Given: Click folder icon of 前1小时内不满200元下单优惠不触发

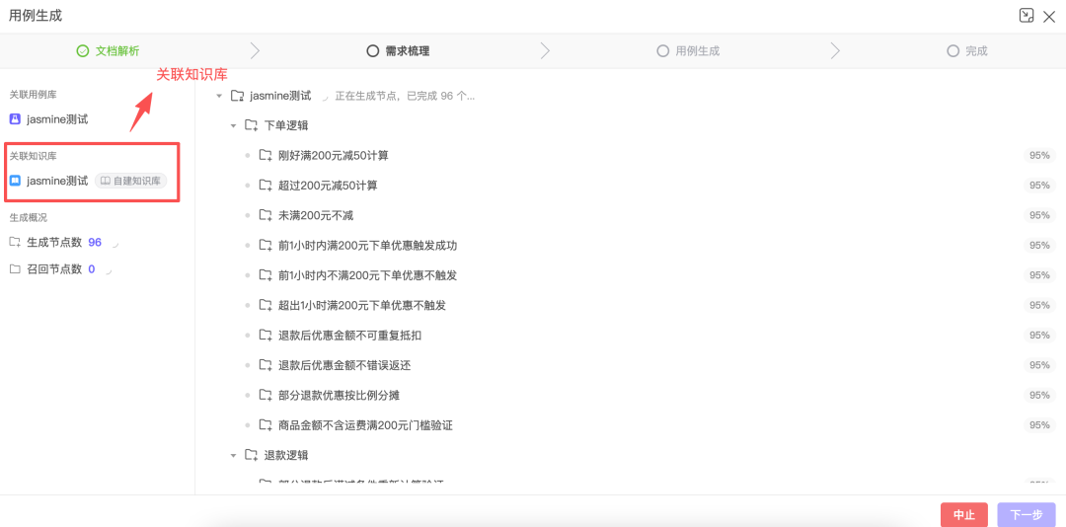Looking at the screenshot, I should (266, 275).
